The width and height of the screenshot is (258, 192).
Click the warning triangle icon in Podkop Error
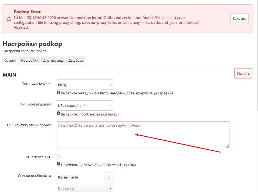click(9, 19)
